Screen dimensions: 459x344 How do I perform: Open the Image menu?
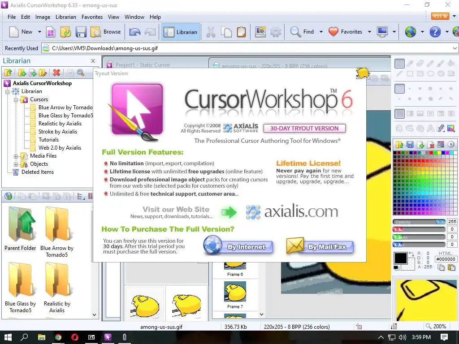pyautogui.click(x=43, y=17)
